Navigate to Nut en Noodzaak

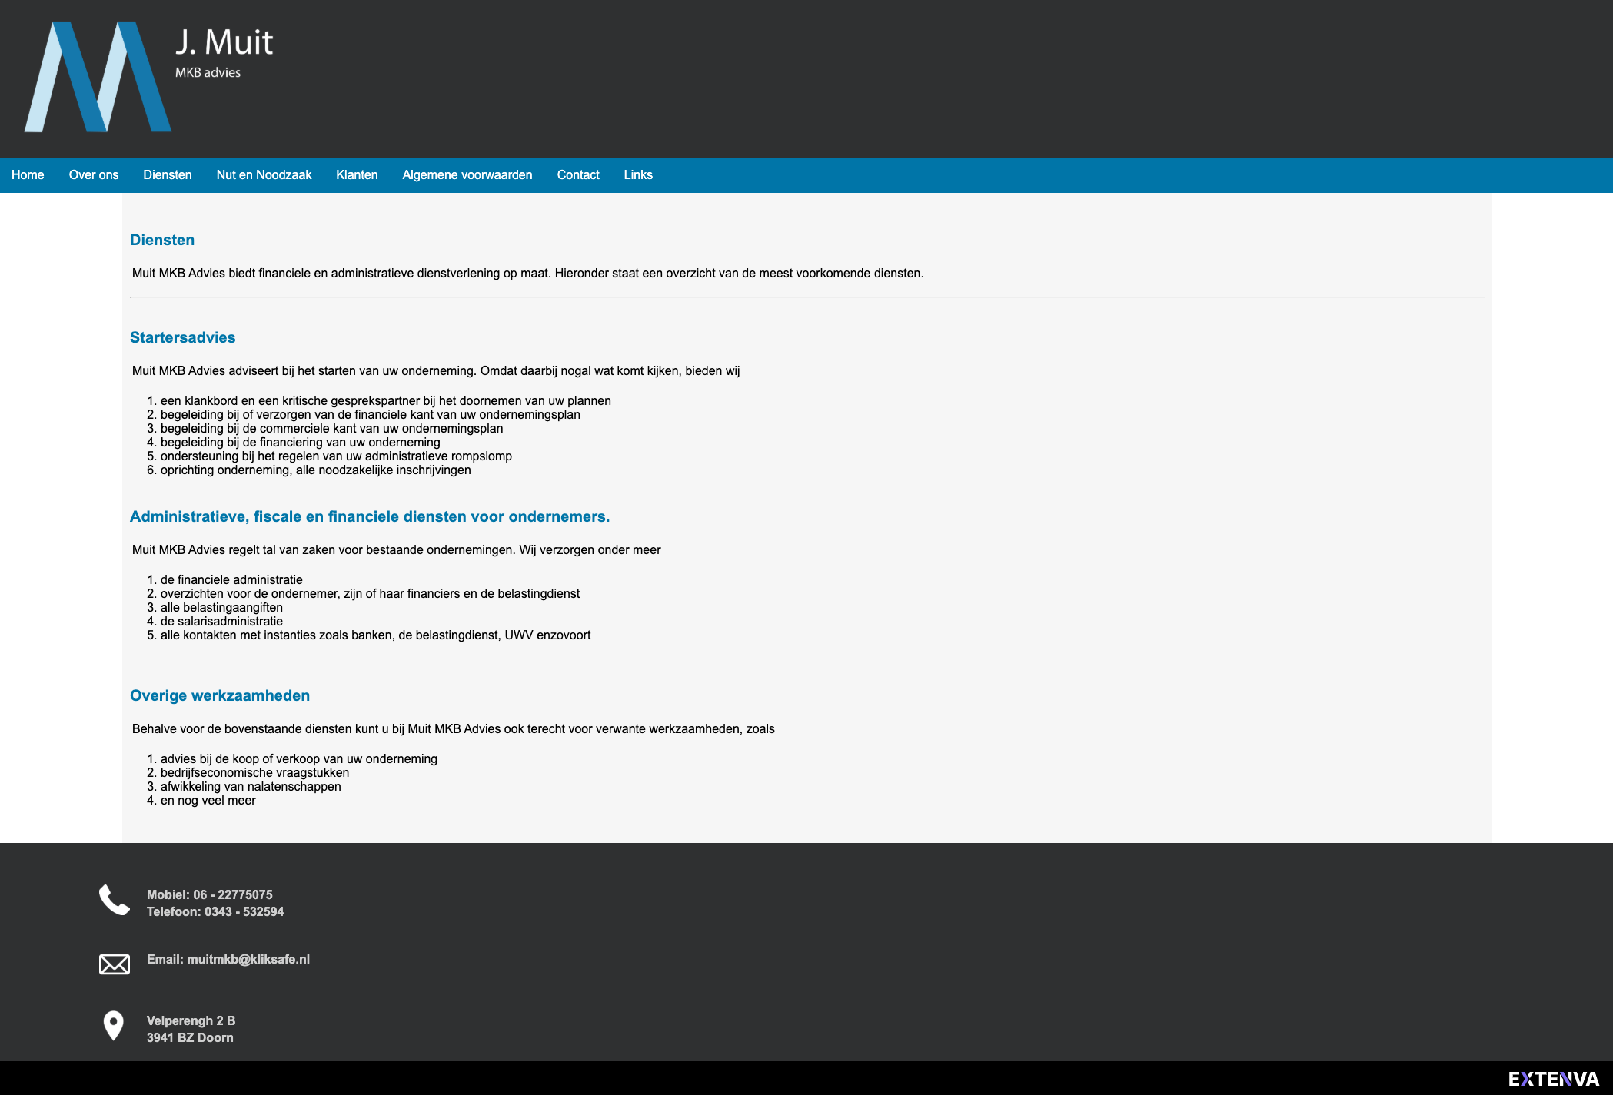pyautogui.click(x=264, y=174)
